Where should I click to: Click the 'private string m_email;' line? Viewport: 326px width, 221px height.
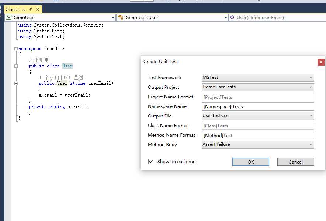58,107
